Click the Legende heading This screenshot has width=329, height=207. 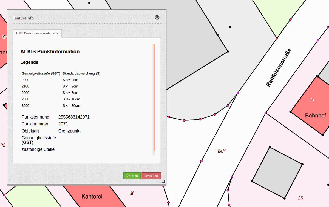(29, 62)
